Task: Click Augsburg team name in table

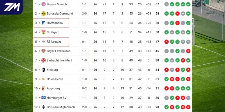Action: pos(53,88)
